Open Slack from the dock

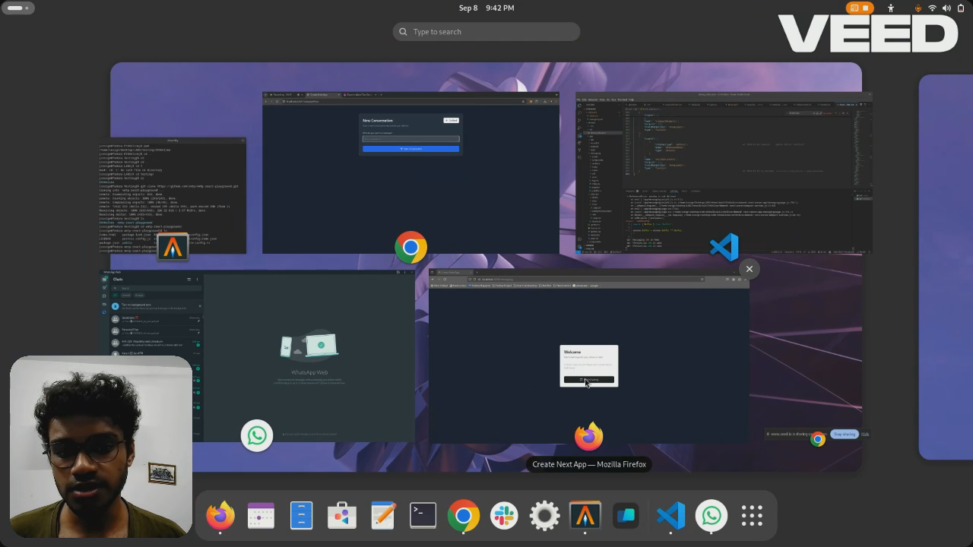click(504, 516)
